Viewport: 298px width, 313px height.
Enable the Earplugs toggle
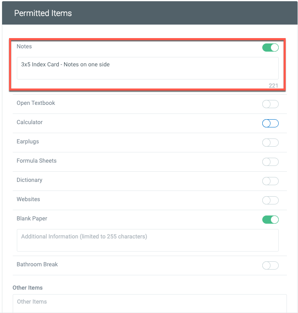(270, 143)
